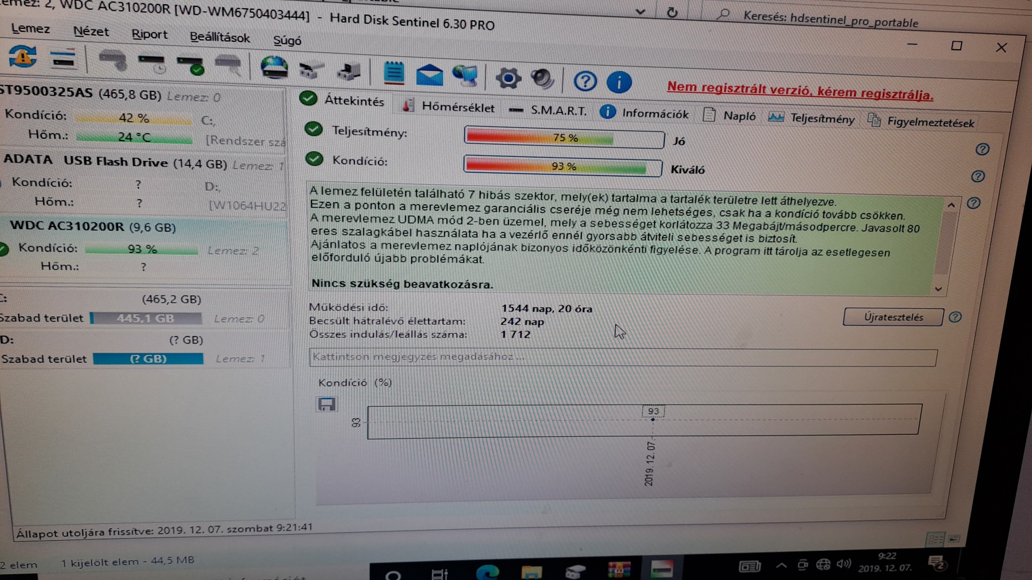The height and width of the screenshot is (580, 1032).
Task: Expand the address bar dropdown chevron
Action: click(x=640, y=12)
